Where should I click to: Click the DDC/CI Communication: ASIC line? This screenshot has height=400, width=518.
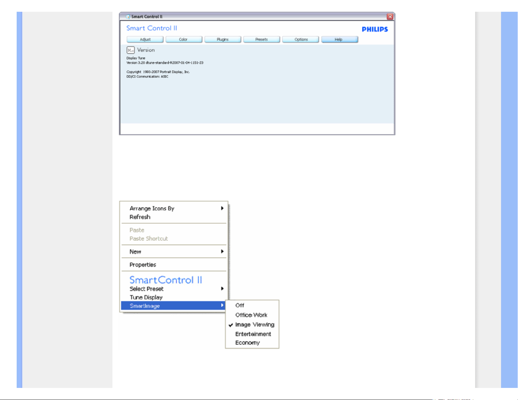pyautogui.click(x=147, y=76)
